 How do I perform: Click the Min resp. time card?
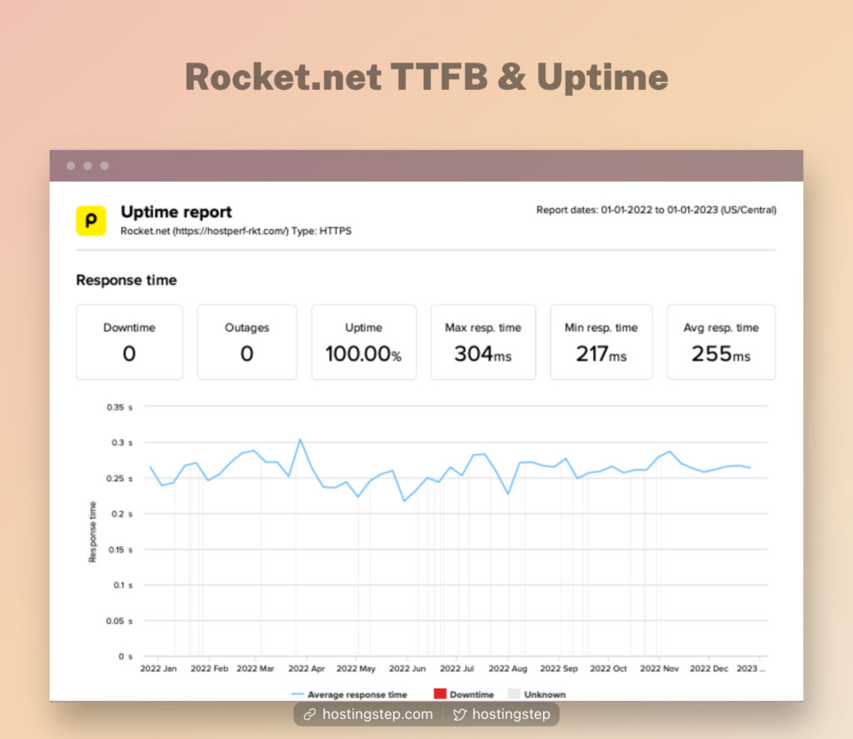[601, 342]
